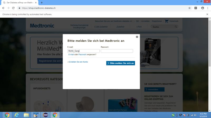
Task: Click the 'Registrieren Sie sich' banner button
Action: coord(50,61)
